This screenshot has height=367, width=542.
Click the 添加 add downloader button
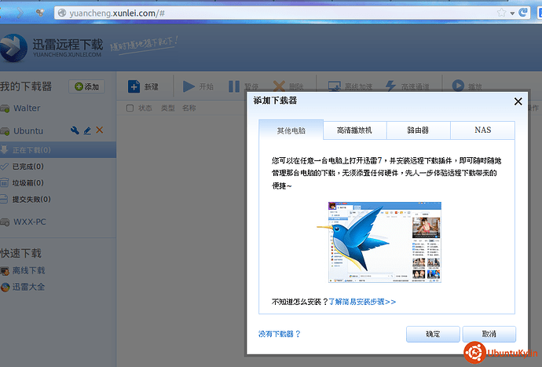(86, 86)
